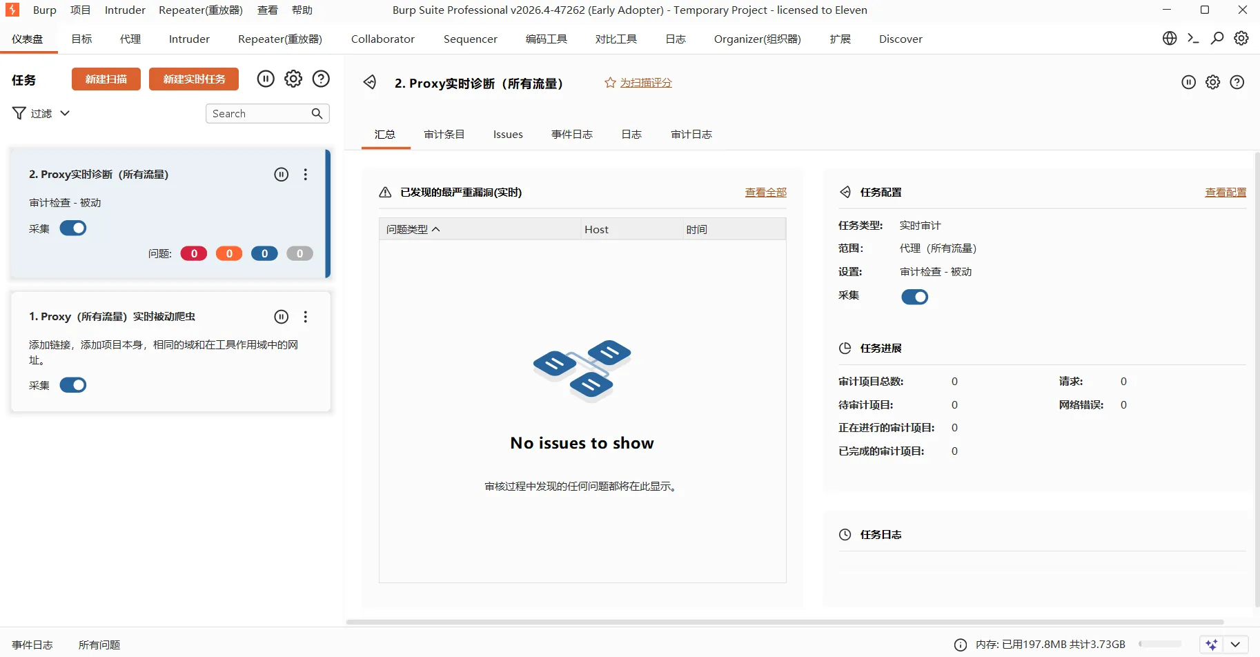Click the warning triangle icon beside 已发现的最严重漏洞
Viewport: 1260px width, 657px height.
coord(385,193)
